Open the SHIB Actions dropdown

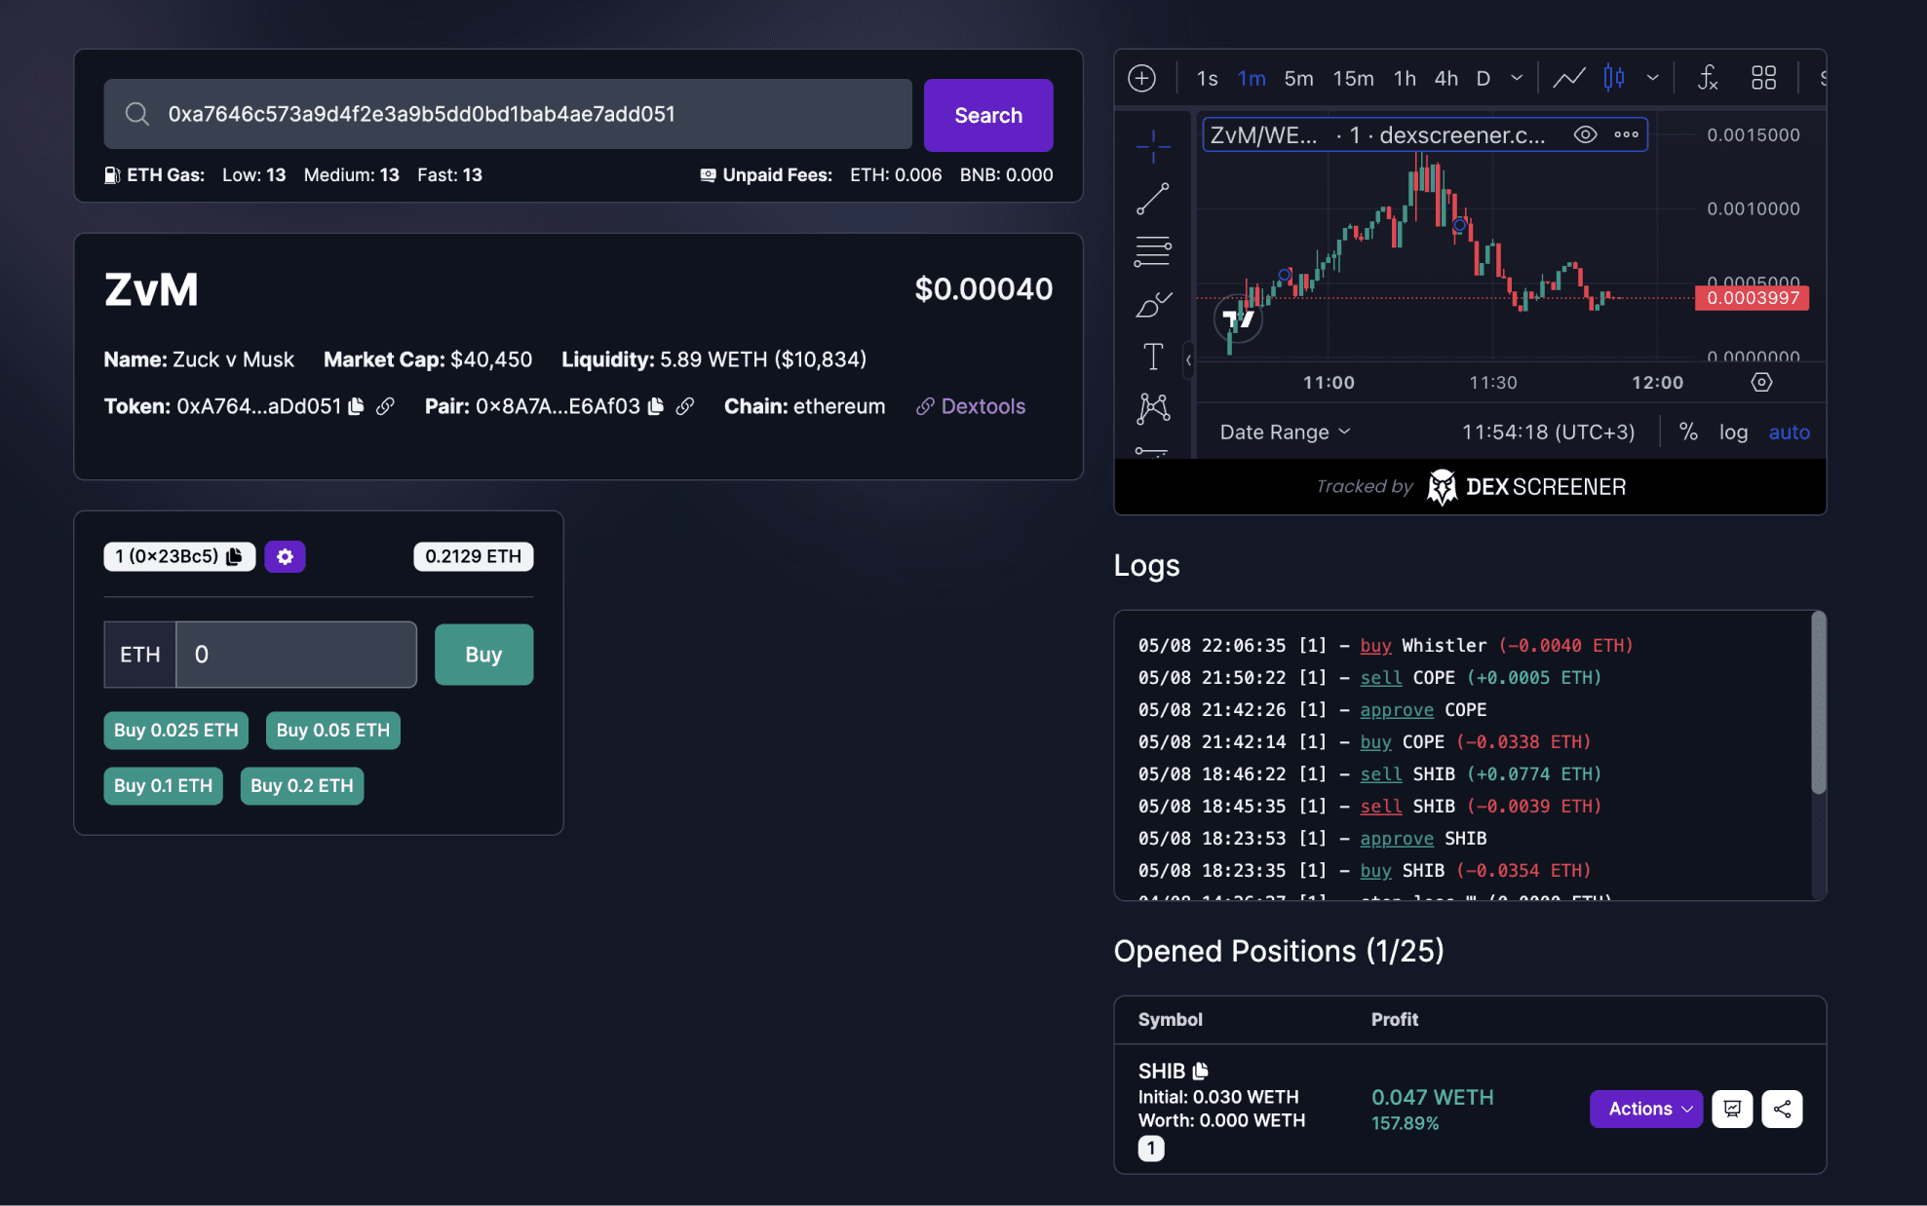pyautogui.click(x=1646, y=1109)
